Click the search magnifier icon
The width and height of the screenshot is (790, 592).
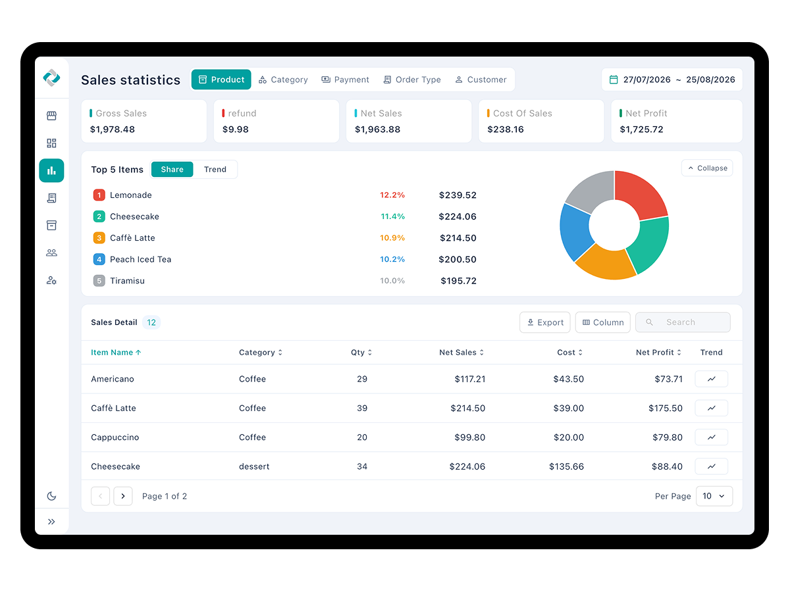click(x=650, y=322)
